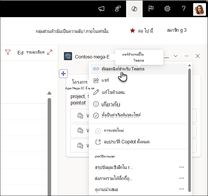
Task: Select การแชทใหม่ new chat item
Action: click(x=139, y=131)
